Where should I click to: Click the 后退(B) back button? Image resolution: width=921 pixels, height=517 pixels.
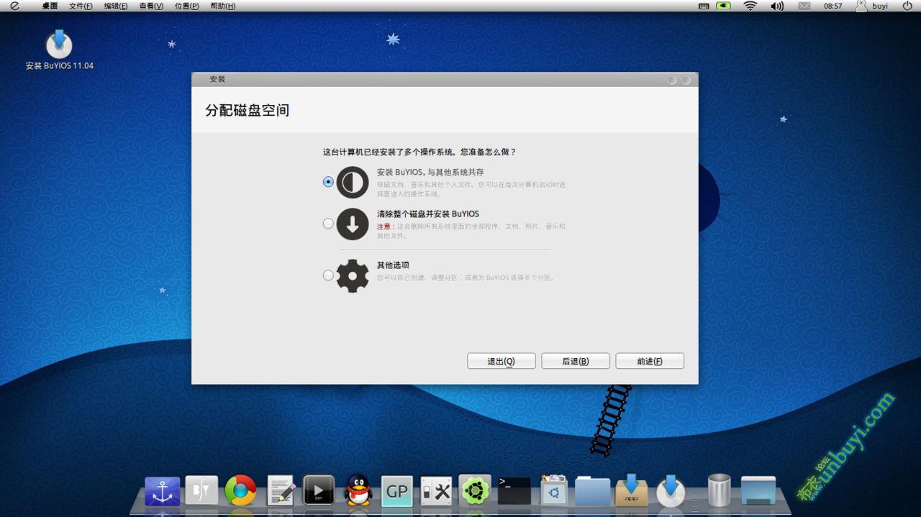(x=576, y=361)
